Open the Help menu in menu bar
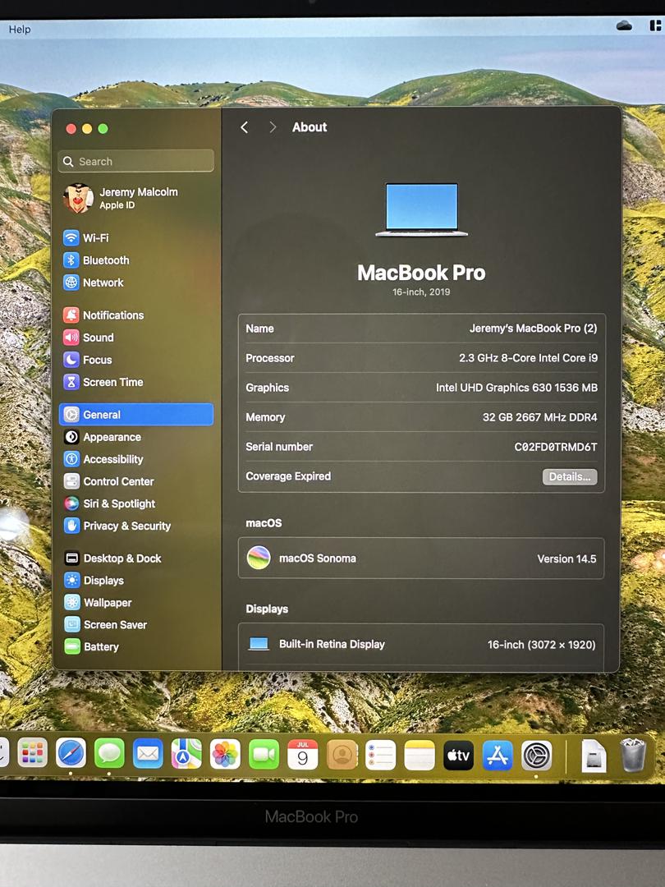Viewport: 665px width, 887px height. click(20, 30)
